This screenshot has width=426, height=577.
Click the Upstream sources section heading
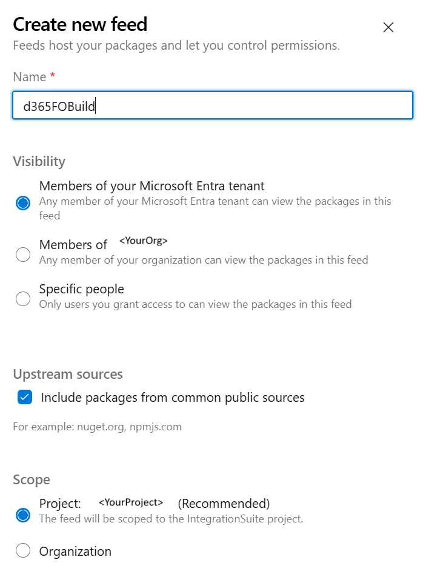click(68, 374)
